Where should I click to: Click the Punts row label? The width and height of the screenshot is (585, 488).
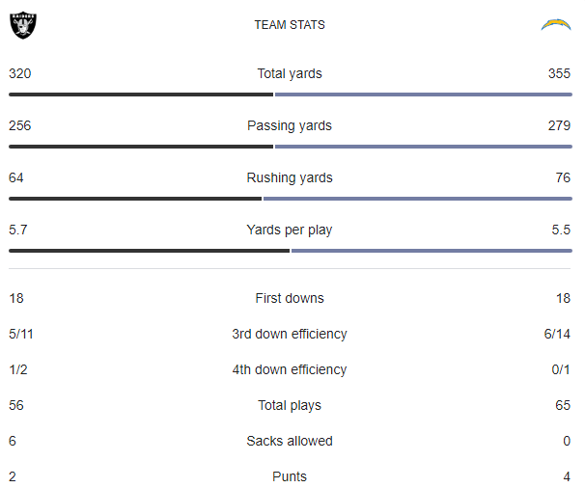[x=290, y=476]
